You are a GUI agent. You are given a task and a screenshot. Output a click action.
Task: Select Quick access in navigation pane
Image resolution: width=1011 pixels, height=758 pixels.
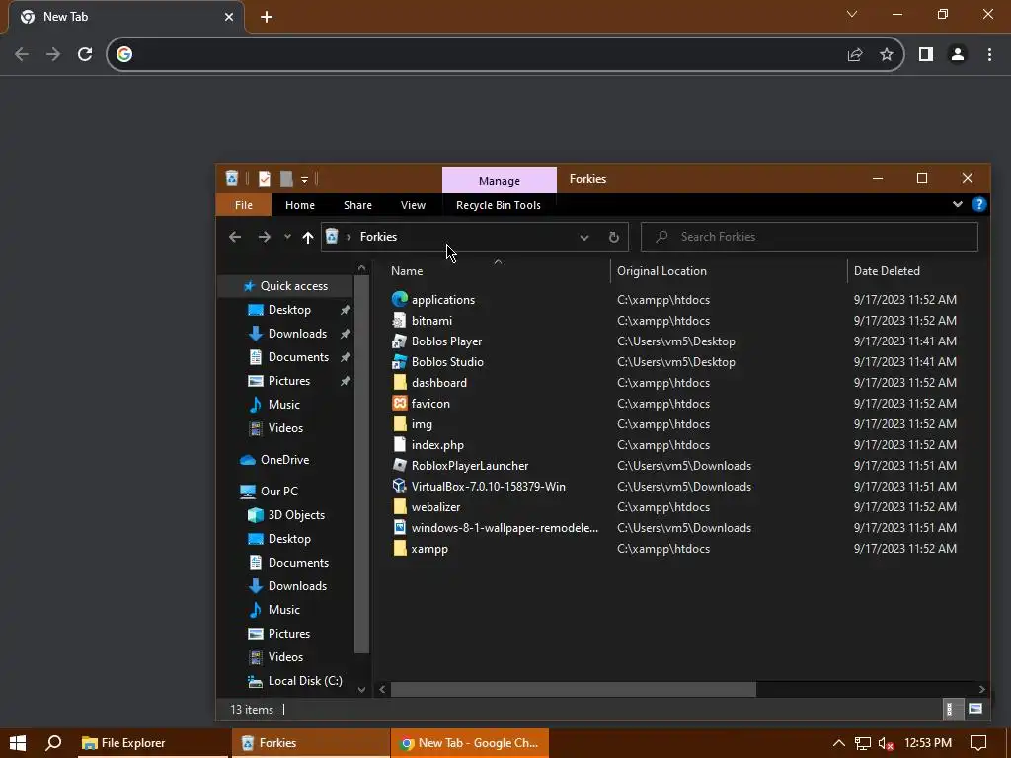tap(293, 286)
